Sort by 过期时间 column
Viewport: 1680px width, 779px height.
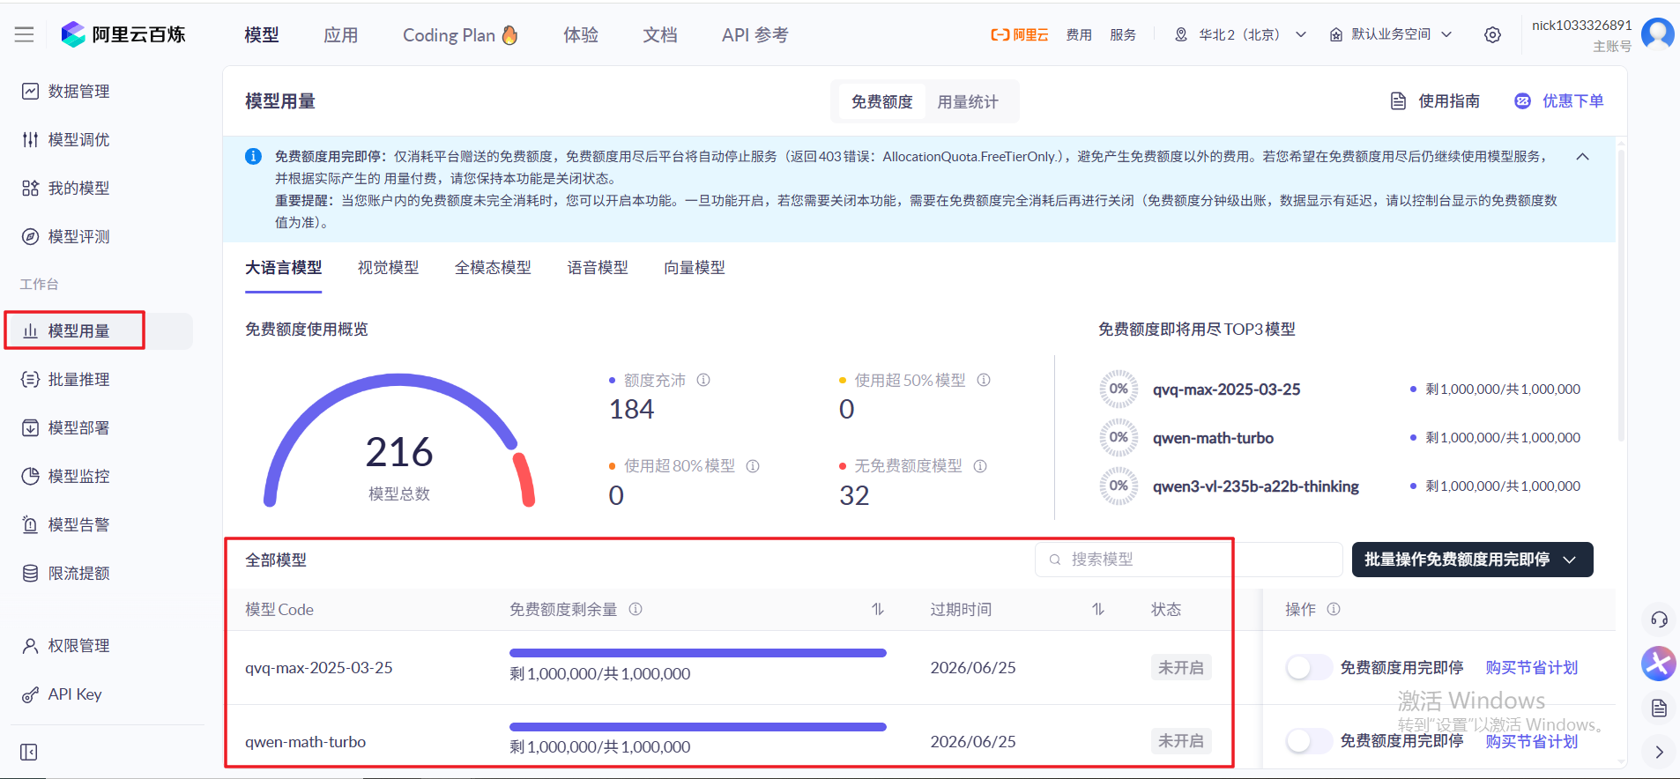pos(1098,609)
